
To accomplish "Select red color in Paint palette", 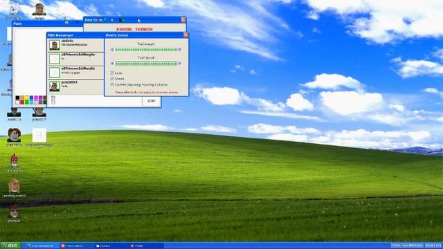I will [x=22, y=102].
